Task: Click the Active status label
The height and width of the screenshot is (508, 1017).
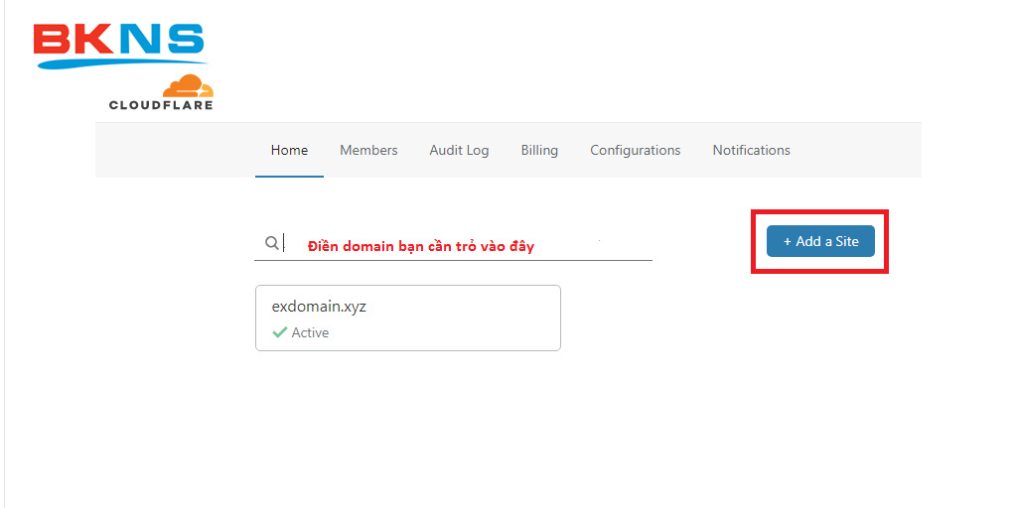Action: tap(310, 332)
